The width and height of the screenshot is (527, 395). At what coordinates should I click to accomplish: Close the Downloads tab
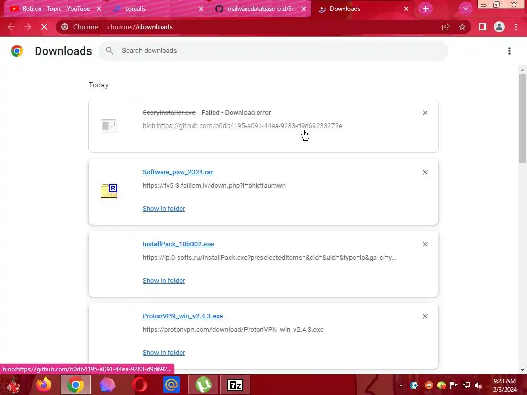(406, 9)
